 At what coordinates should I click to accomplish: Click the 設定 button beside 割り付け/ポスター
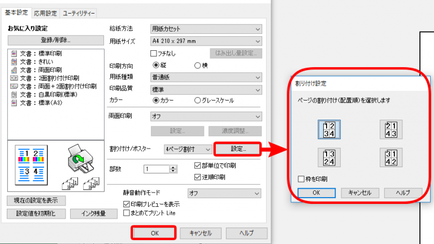click(238, 149)
